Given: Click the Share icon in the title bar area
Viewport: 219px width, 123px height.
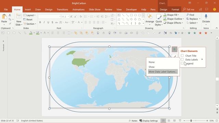Looking at the screenshot, I should [x=201, y=9].
